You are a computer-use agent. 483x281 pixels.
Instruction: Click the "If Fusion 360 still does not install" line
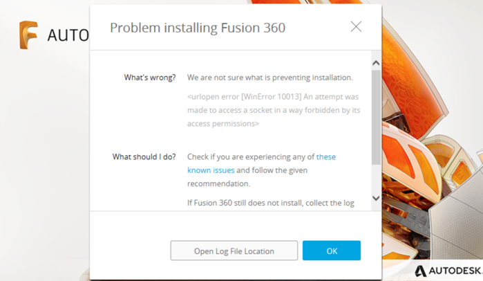[271, 203]
